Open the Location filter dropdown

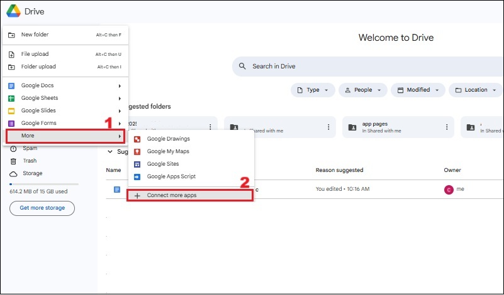(476, 90)
